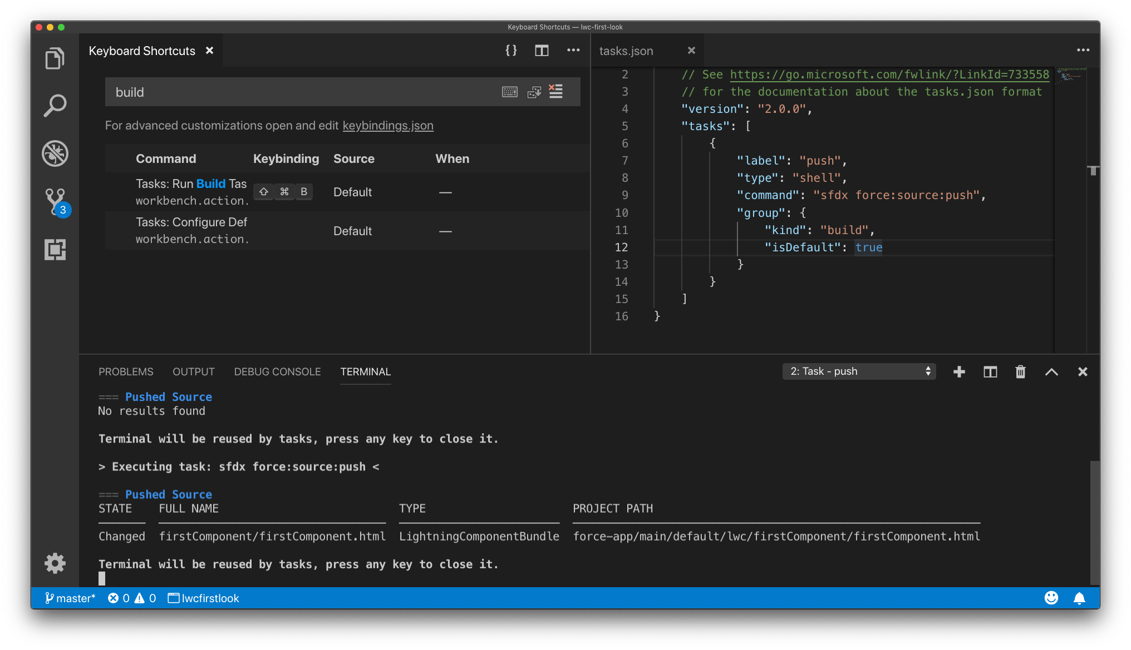Open more actions for tasks.json editor group
Viewport: 1131px width, 650px height.
1083,51
